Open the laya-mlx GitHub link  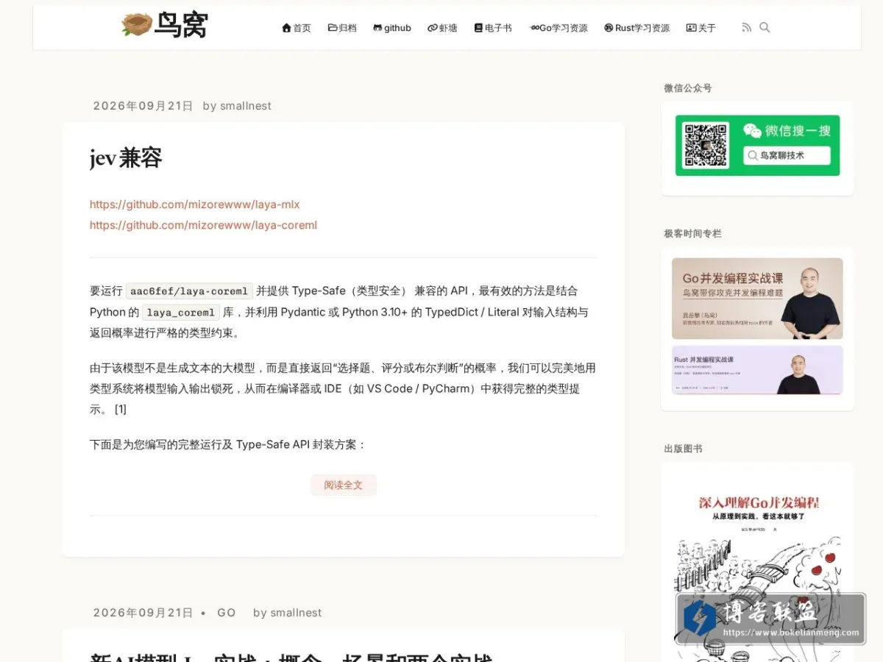click(195, 204)
